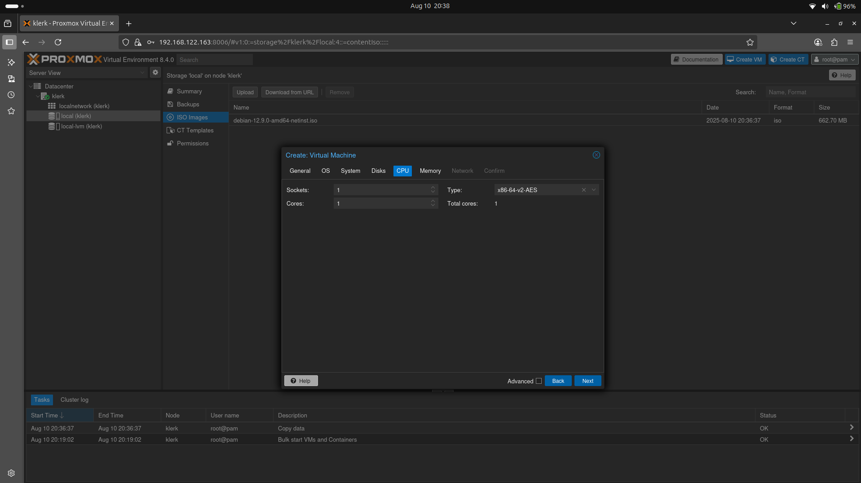Clear the CPU Type field with the X icon
The height and width of the screenshot is (483, 861).
pos(583,189)
